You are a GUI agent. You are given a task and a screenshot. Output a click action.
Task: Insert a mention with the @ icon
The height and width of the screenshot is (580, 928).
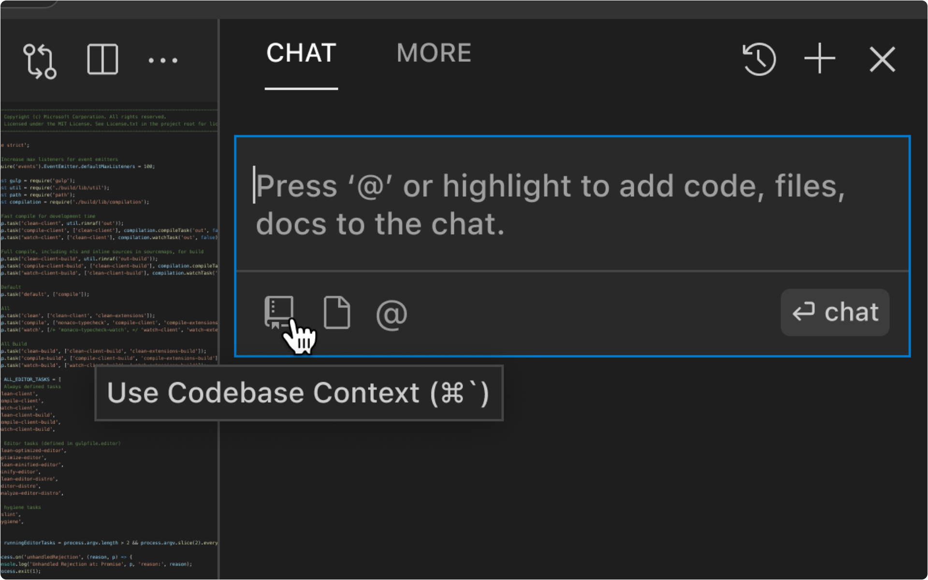[x=391, y=315]
